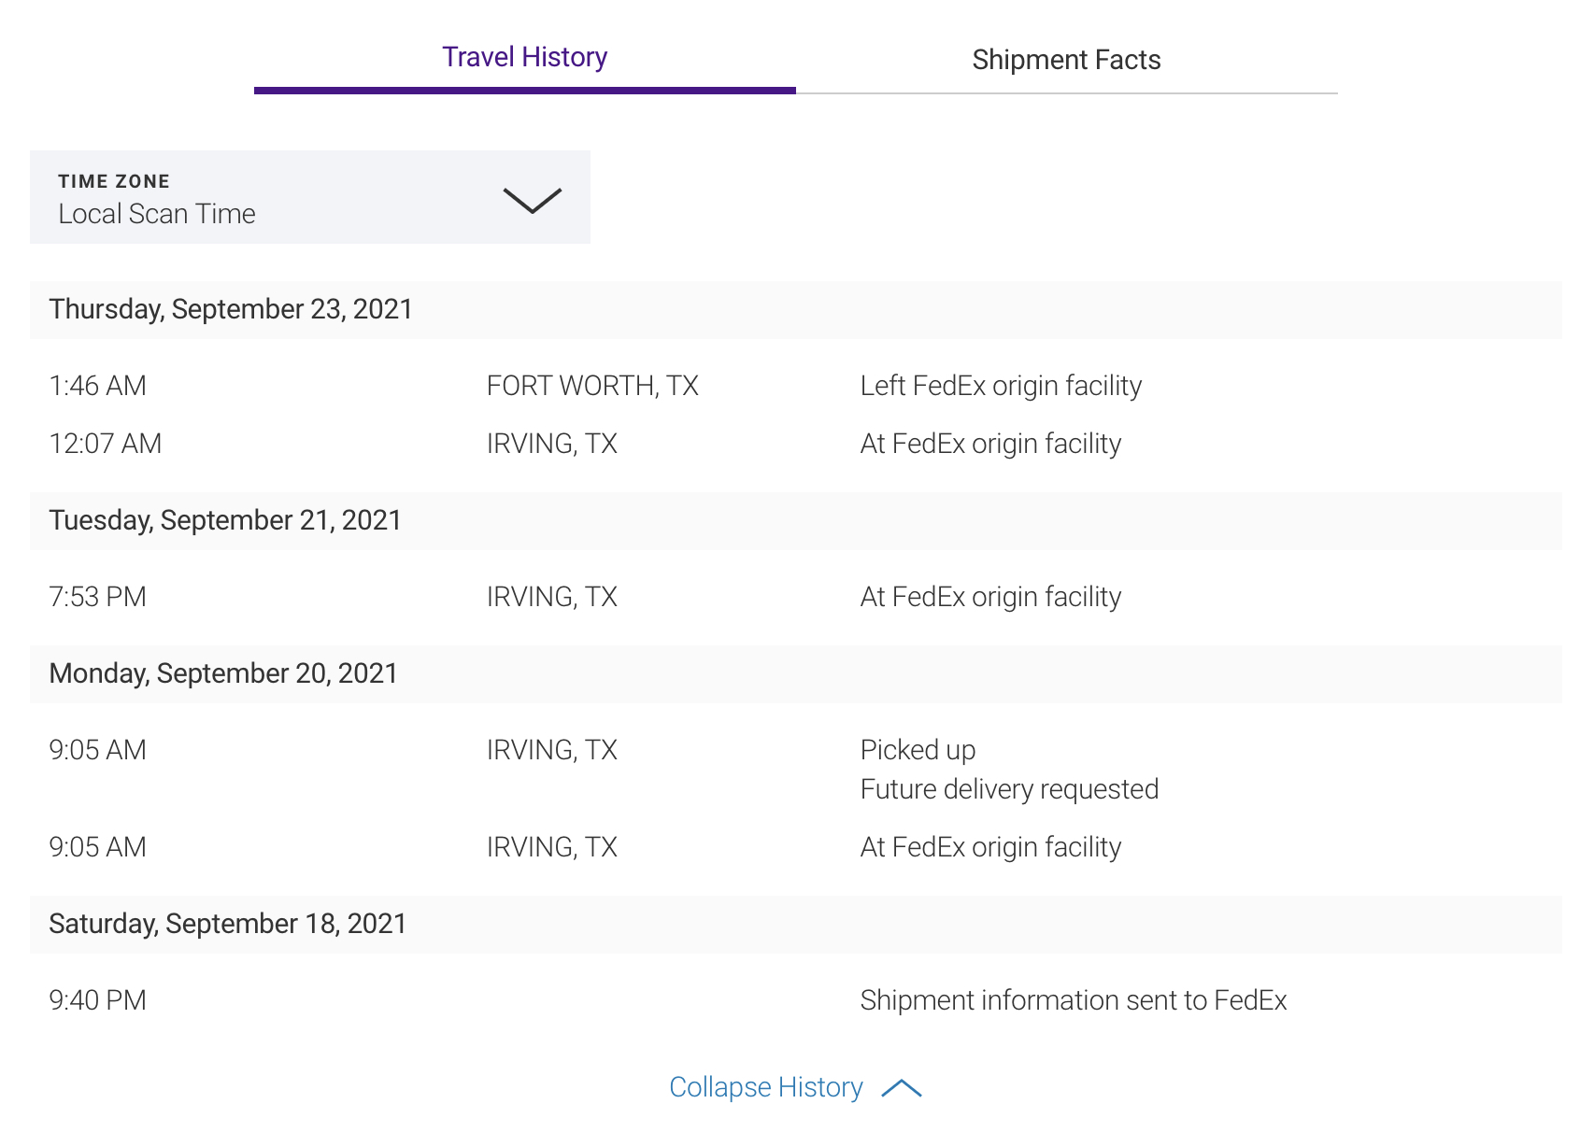Screen dimensions: 1594x1132
Task: Click the Time Zone chevron arrow
Action: click(532, 200)
